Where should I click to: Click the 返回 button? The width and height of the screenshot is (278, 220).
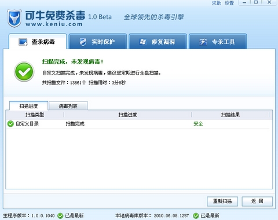point(257,201)
